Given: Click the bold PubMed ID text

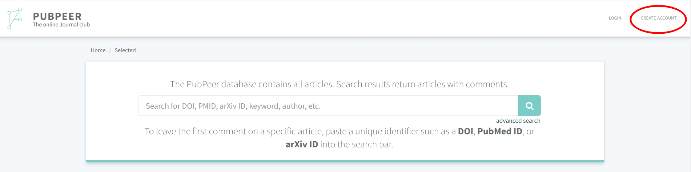Looking at the screenshot, I should pyautogui.click(x=499, y=131).
